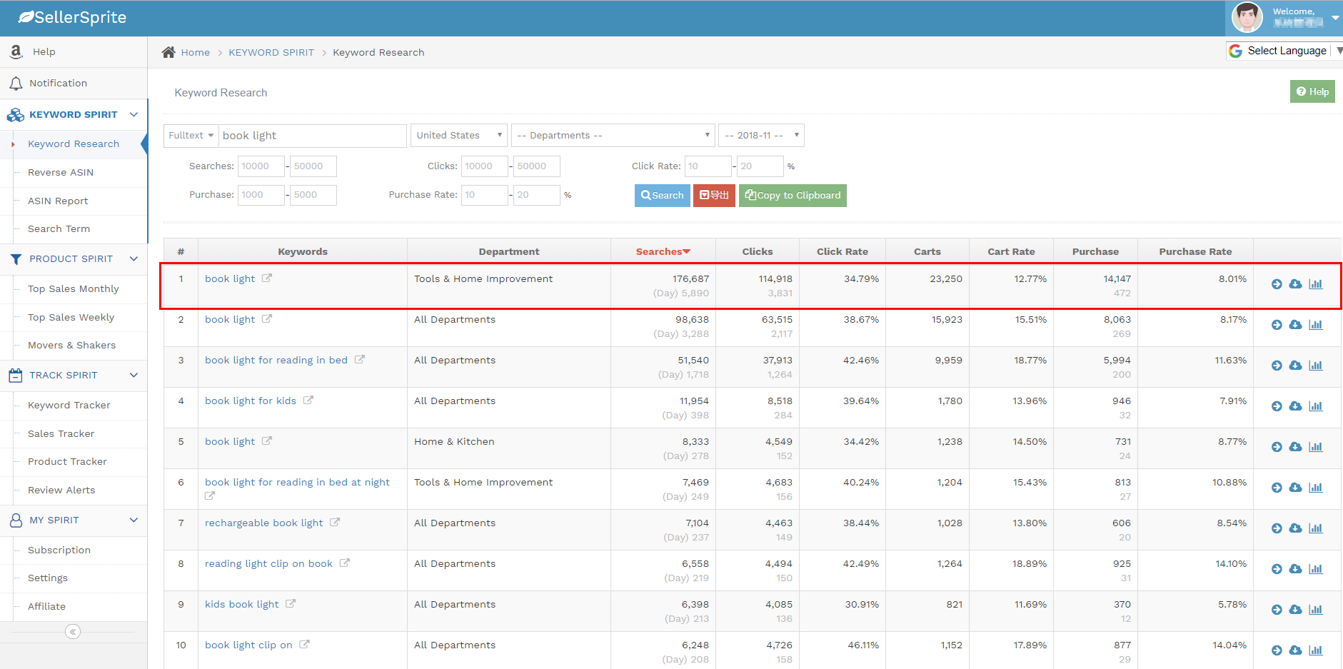
Task: Open the Fulltext match type dropdown
Action: point(191,136)
